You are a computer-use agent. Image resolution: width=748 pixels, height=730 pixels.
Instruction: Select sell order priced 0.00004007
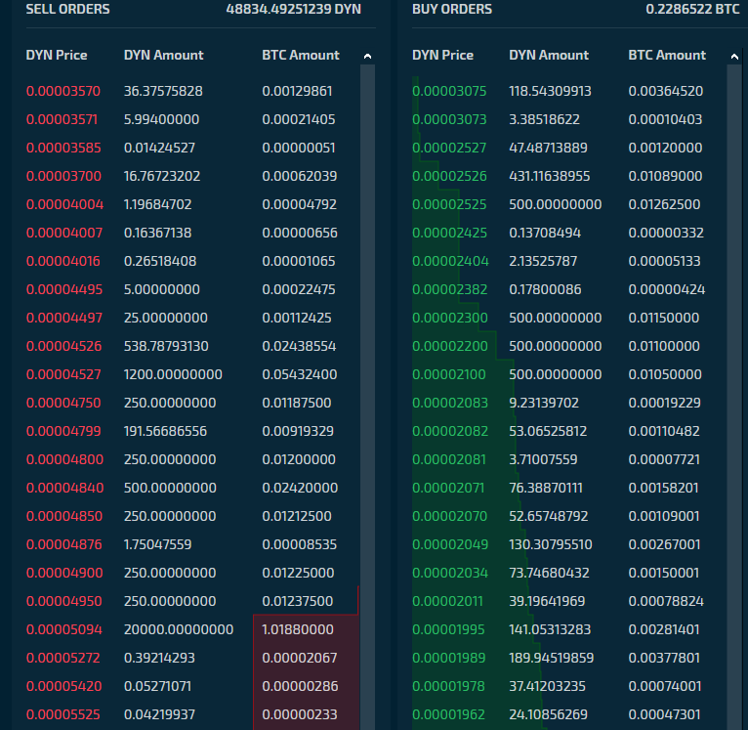[192, 233]
